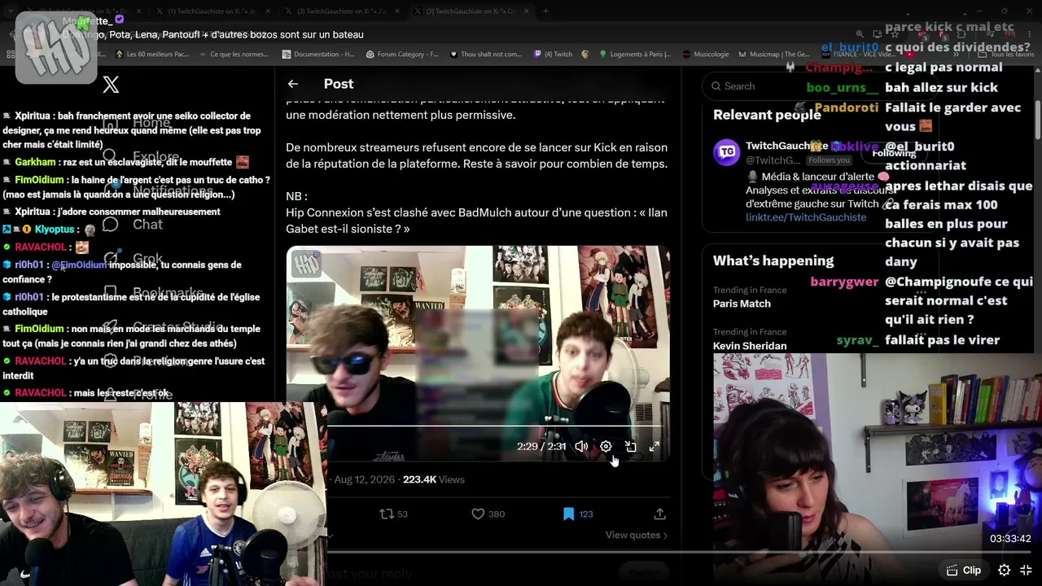The width and height of the screenshot is (1042, 586).
Task: Open the Musicmap bookmark
Action: pos(774,55)
